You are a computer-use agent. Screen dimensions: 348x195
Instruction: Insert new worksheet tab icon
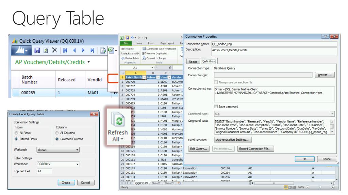(179, 183)
